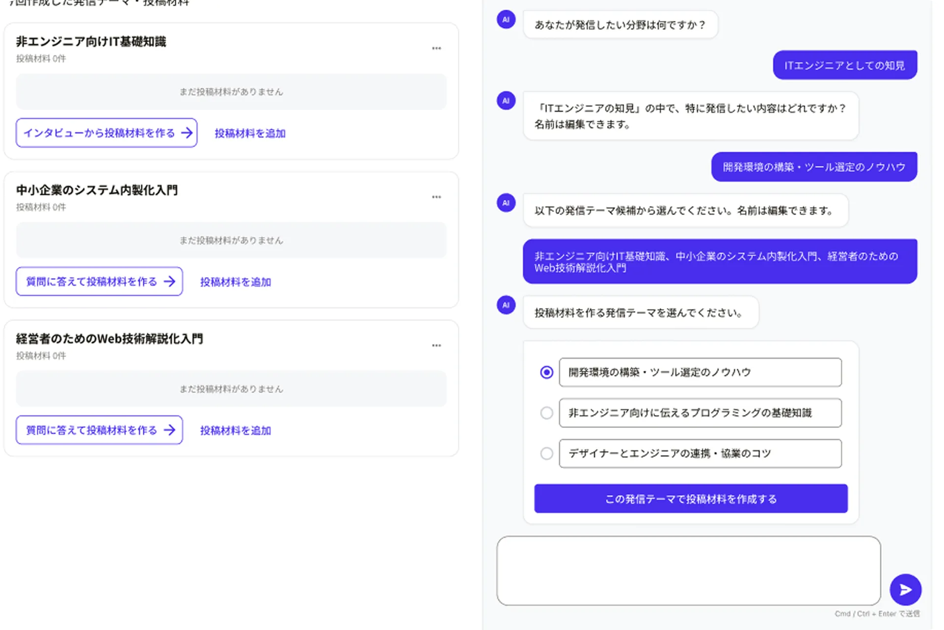Click まだ投稿材料がありません in 非エンジニア向け card
944x630 pixels.
[x=231, y=92]
